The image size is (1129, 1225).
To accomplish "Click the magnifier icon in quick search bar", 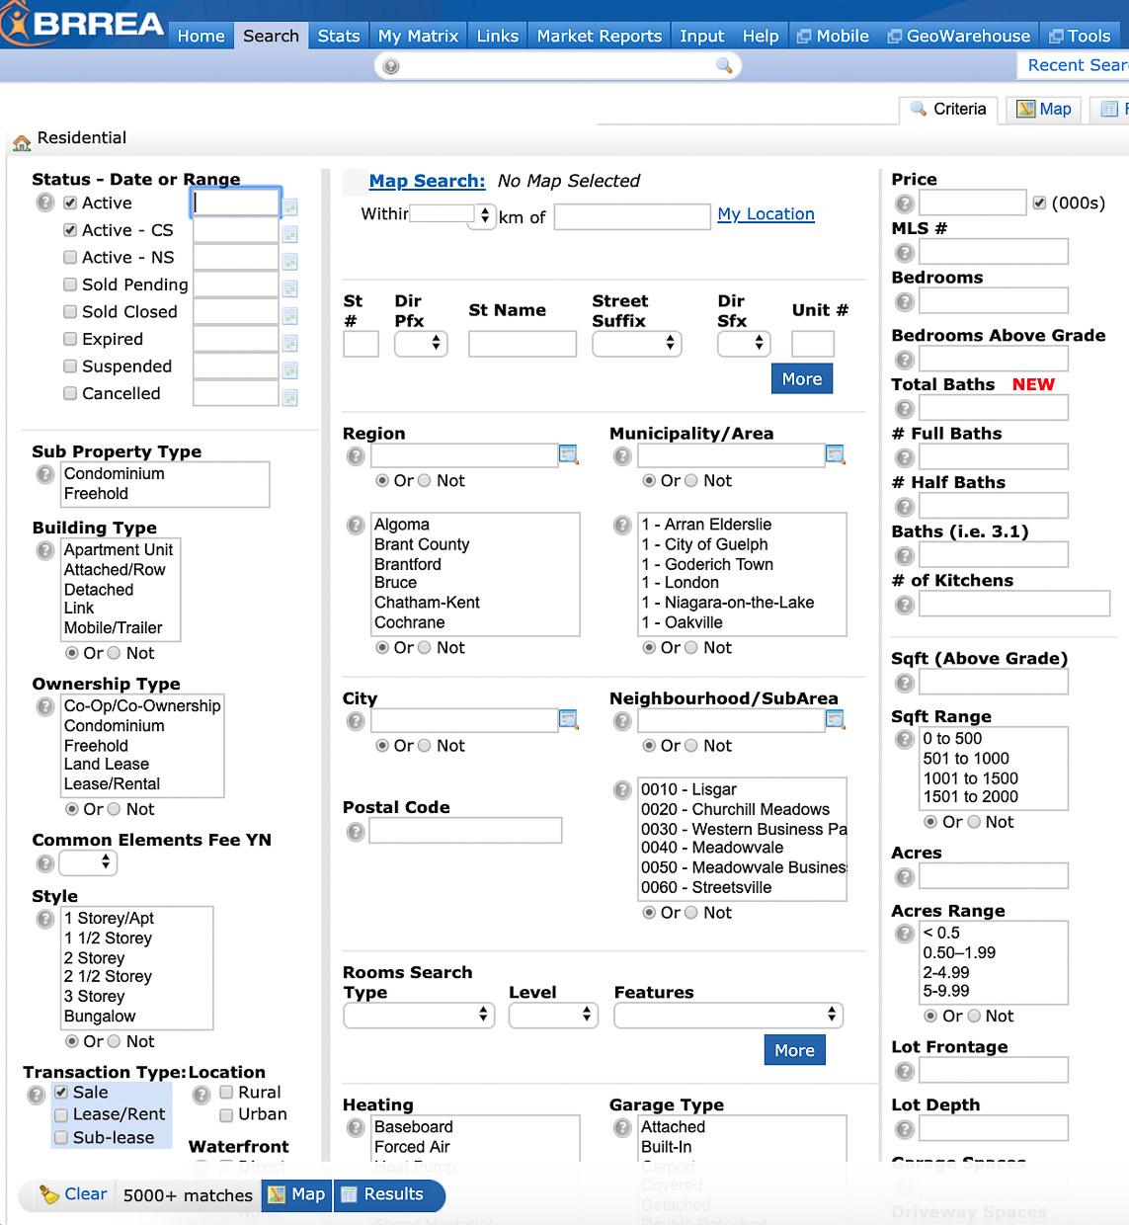I will click(724, 65).
